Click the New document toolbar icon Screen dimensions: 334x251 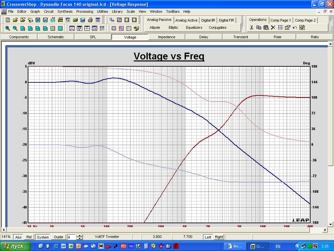[x=8, y=20]
